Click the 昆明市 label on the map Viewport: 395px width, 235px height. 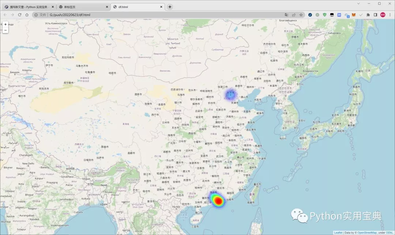pyautogui.click(x=161, y=190)
